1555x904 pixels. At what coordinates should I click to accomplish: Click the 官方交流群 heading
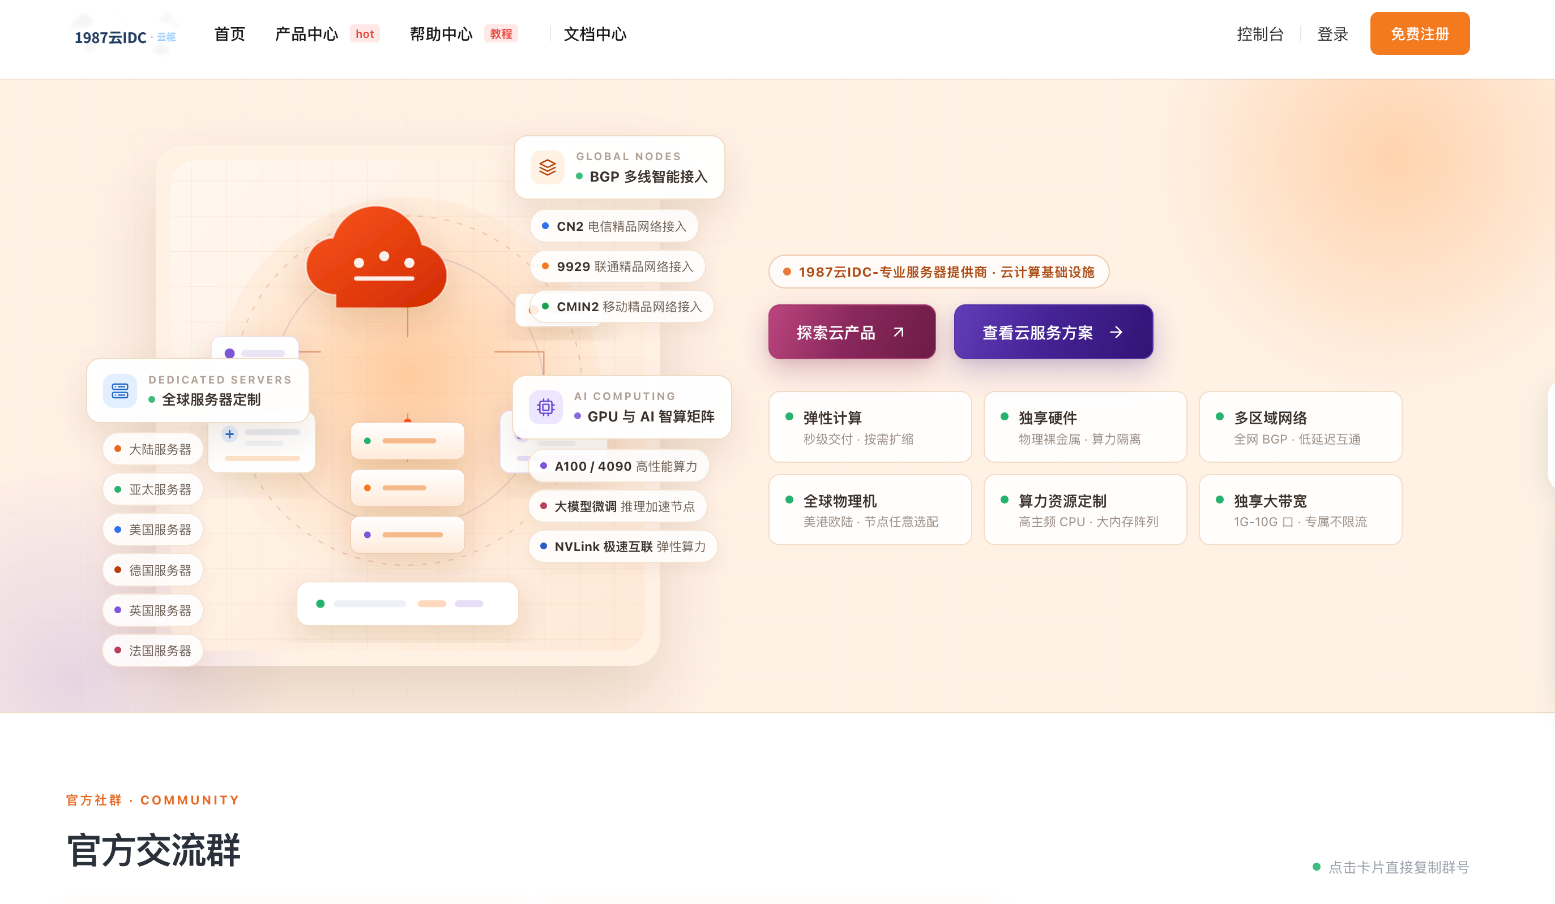[153, 850]
